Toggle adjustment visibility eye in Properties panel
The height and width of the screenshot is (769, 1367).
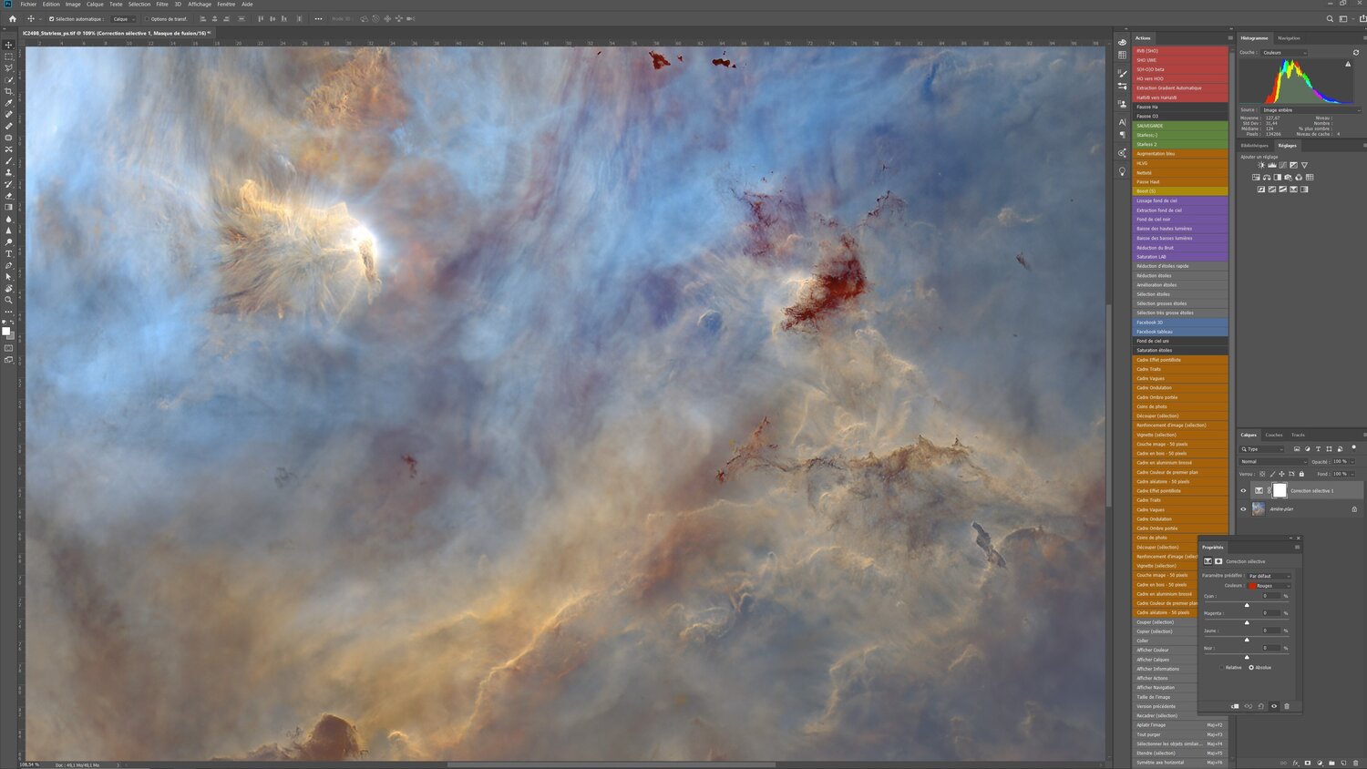click(x=1274, y=706)
